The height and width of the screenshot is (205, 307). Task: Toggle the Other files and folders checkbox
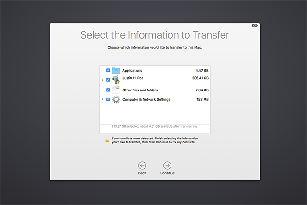click(108, 90)
